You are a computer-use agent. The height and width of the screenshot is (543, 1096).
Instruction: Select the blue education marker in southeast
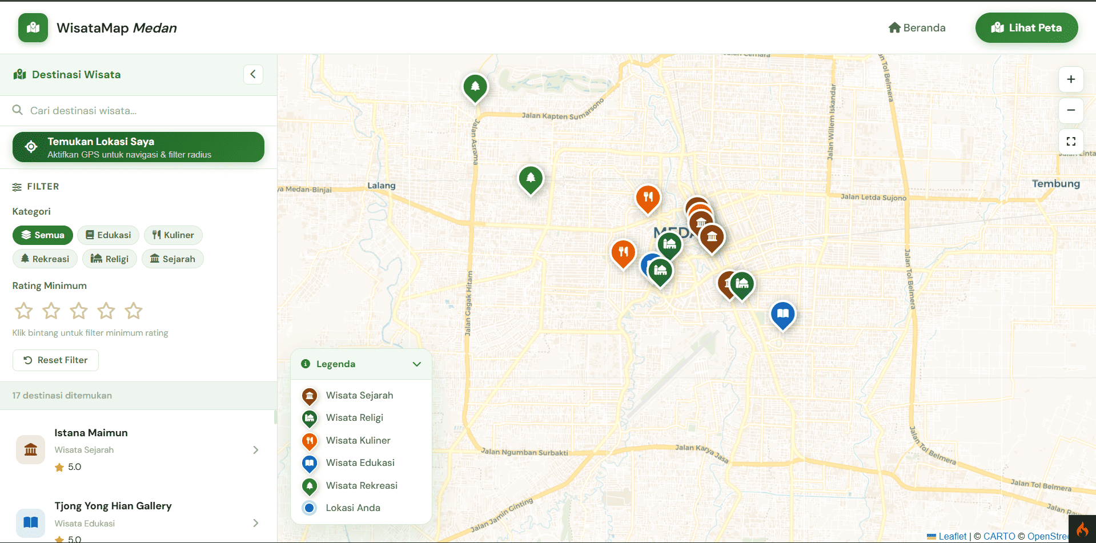[x=783, y=315]
